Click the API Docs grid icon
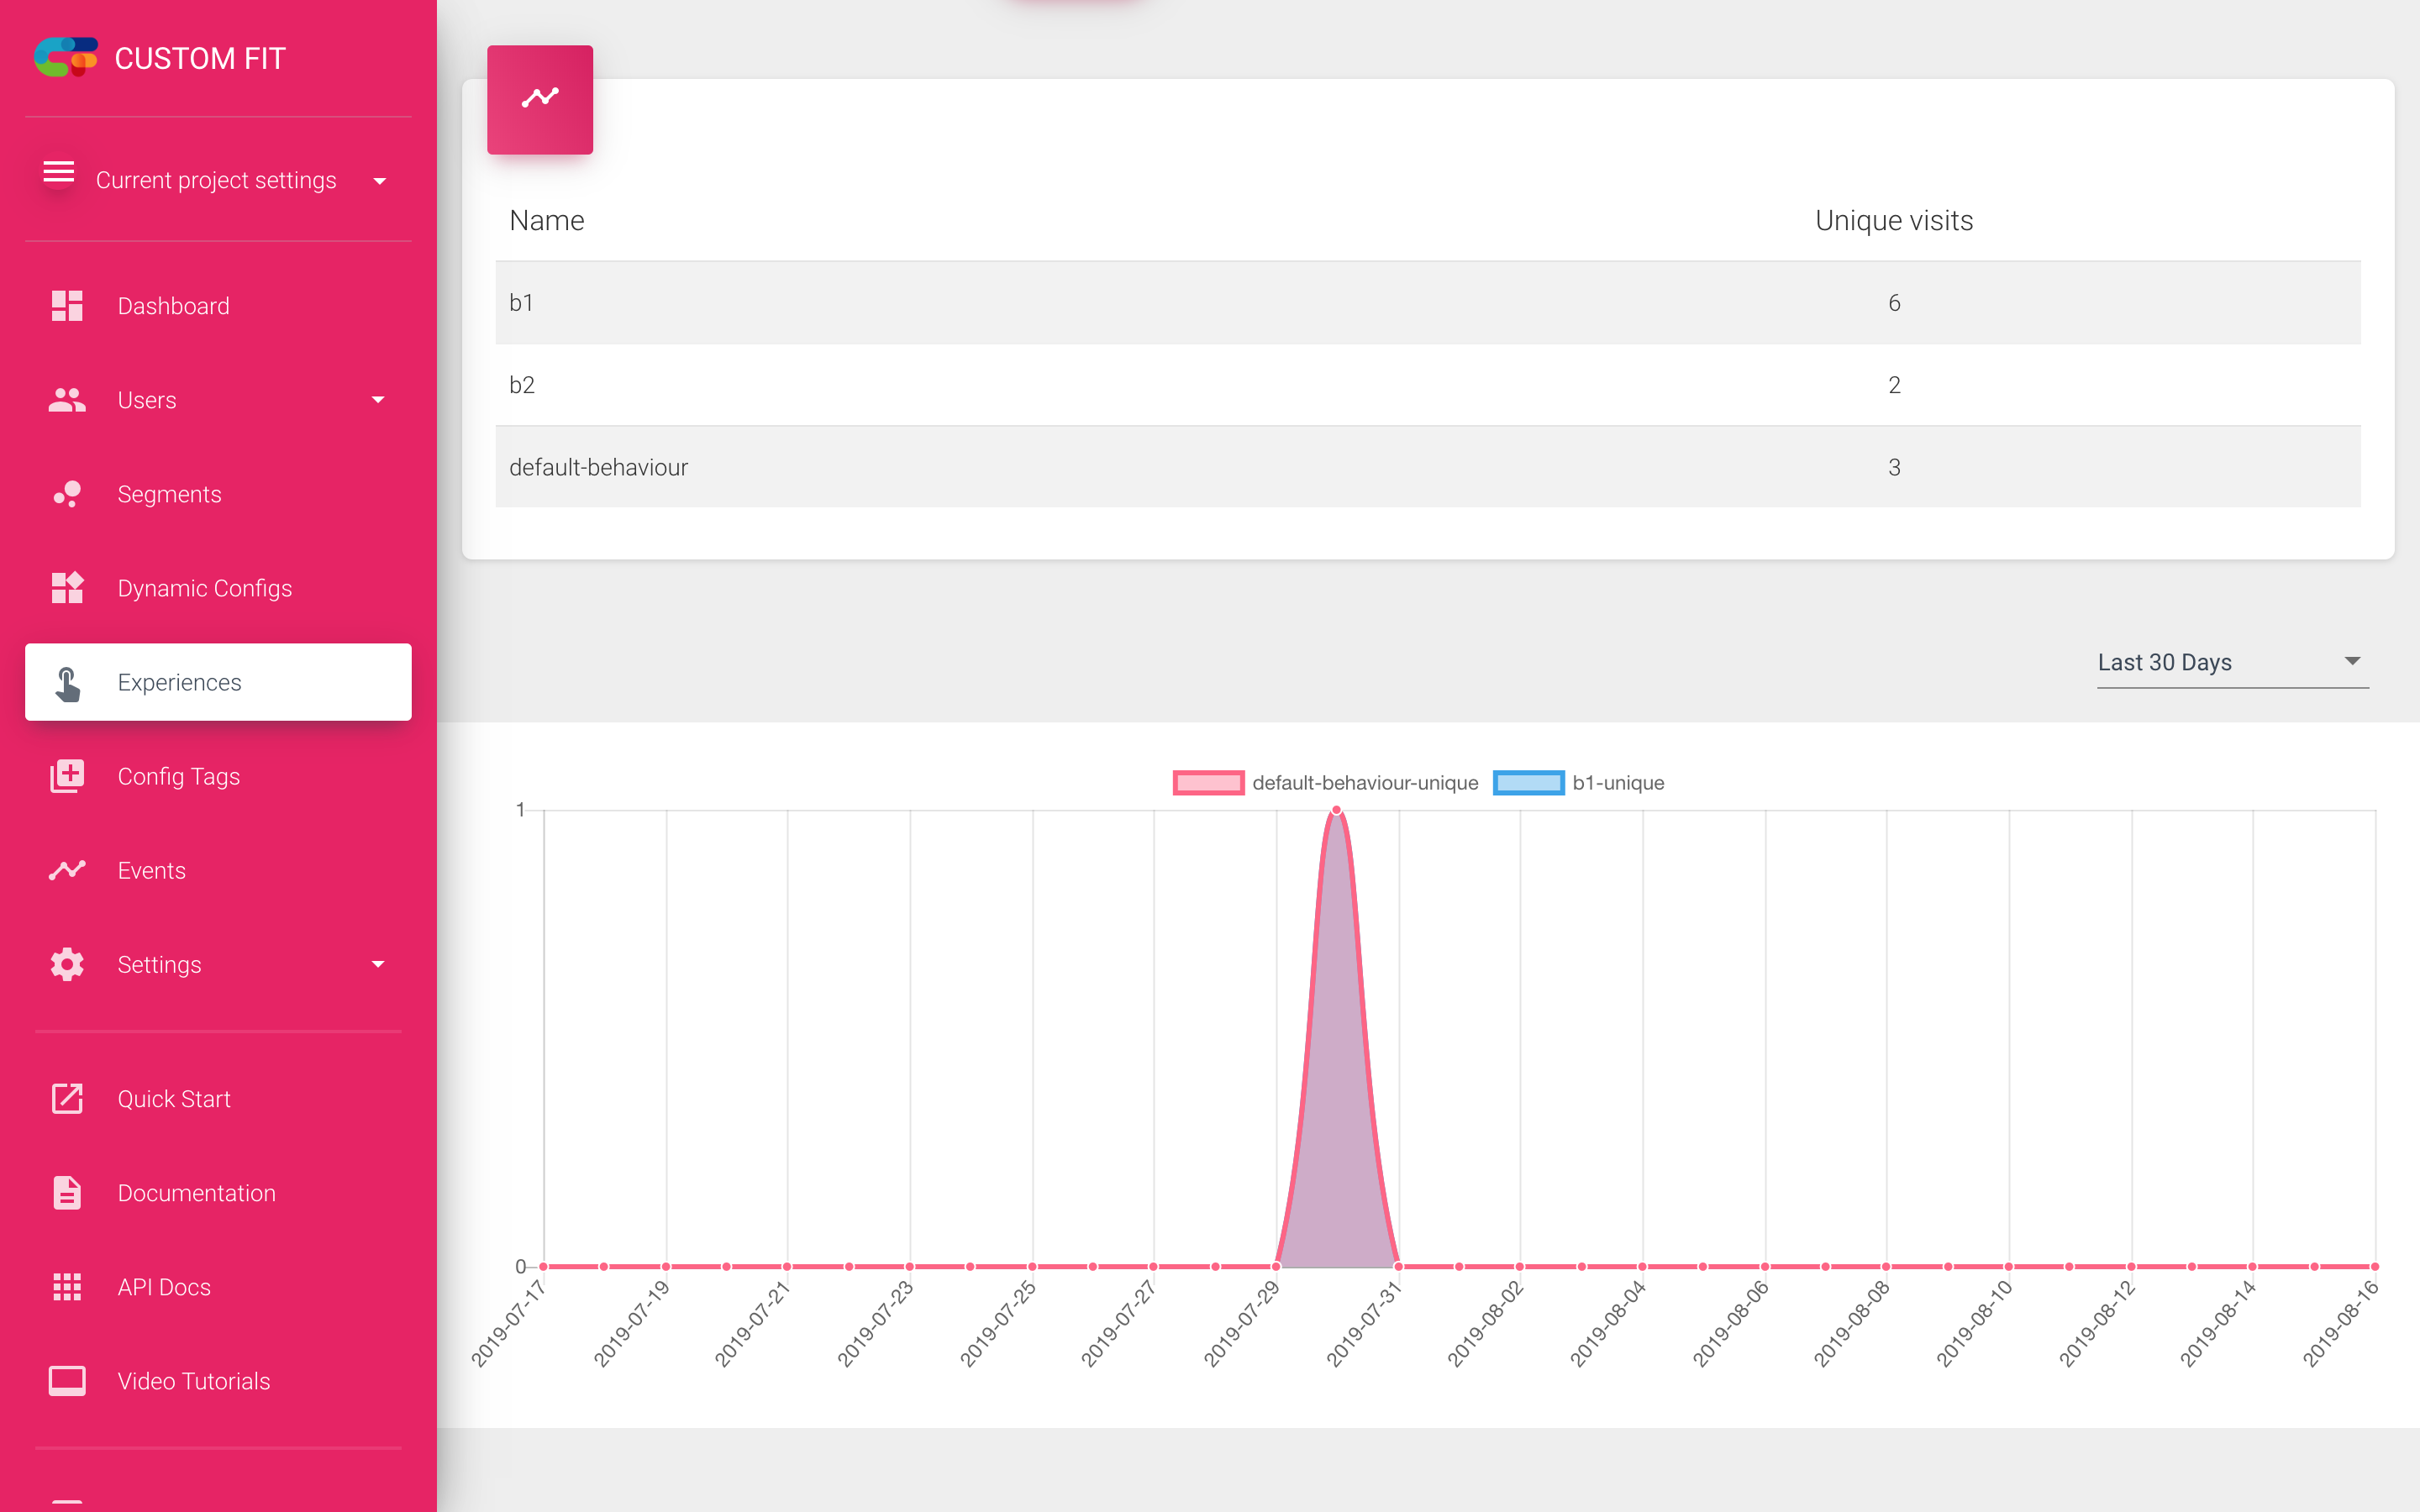Image resolution: width=2420 pixels, height=1512 pixels. coord(67,1287)
